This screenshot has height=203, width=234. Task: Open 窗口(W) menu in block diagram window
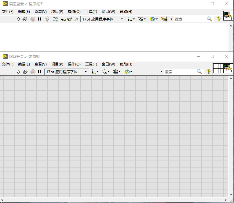click(108, 12)
